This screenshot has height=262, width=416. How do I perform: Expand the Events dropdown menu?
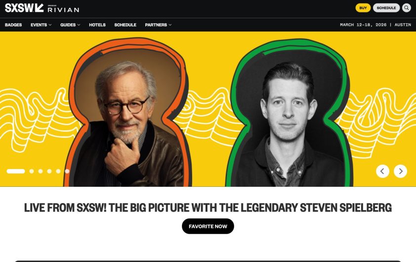41,25
